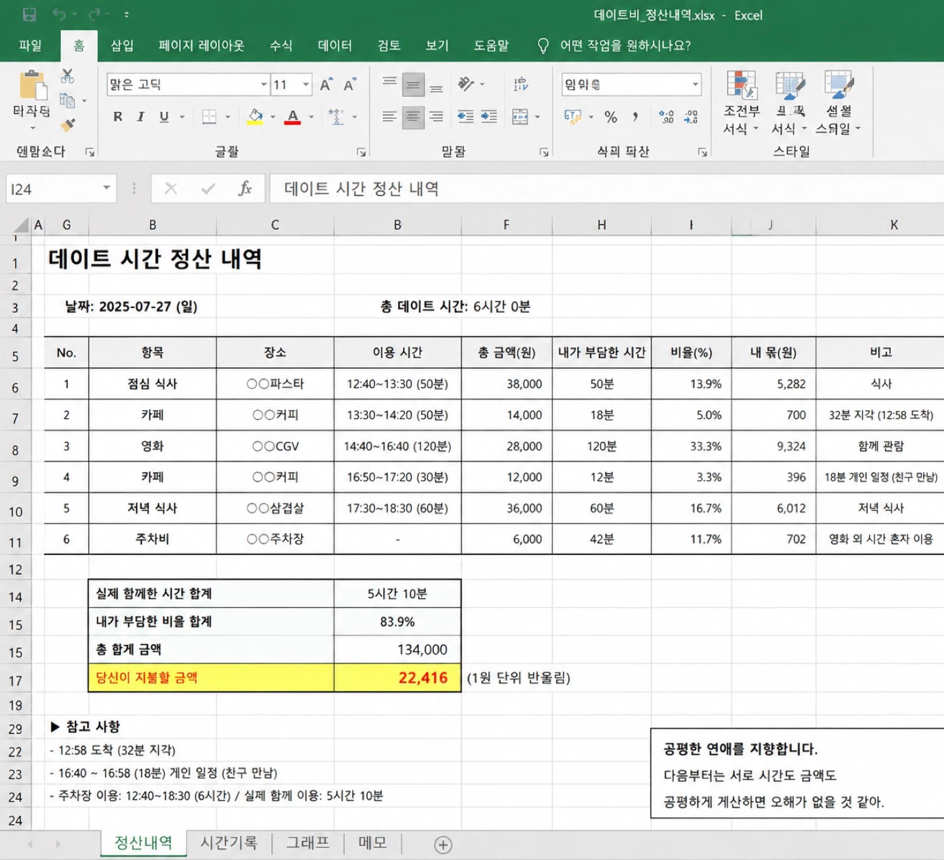Image resolution: width=944 pixels, height=860 pixels.
Task: Click decrease decimal places icon
Action: click(691, 117)
